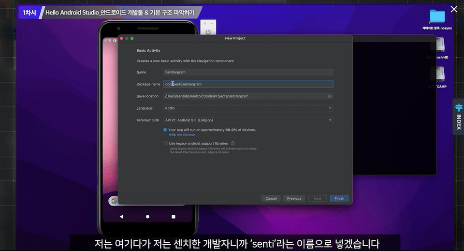
Task: Open the INDEX side panel tab
Action: coord(458,117)
